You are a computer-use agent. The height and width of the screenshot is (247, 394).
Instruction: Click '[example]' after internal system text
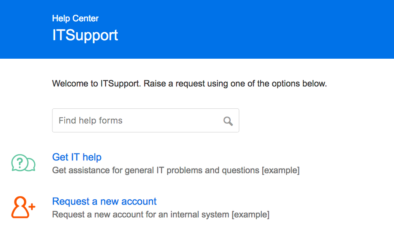click(250, 215)
